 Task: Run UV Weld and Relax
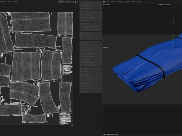coord(89,17)
